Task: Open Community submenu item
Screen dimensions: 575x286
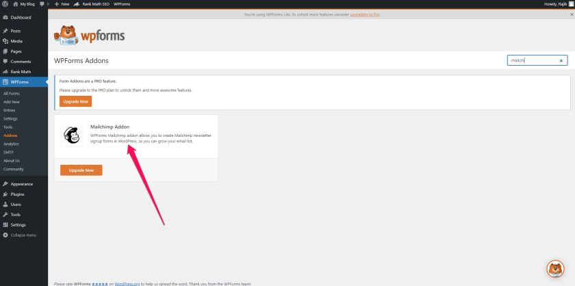Action: 14,170
